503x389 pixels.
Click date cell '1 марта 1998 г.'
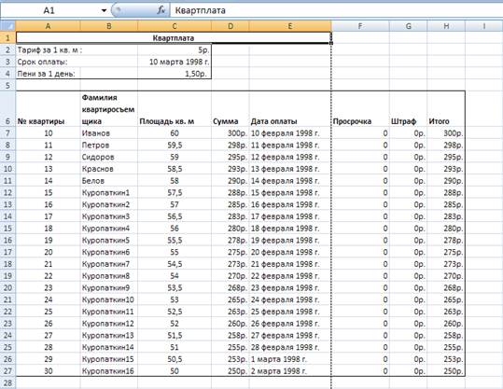[290, 359]
